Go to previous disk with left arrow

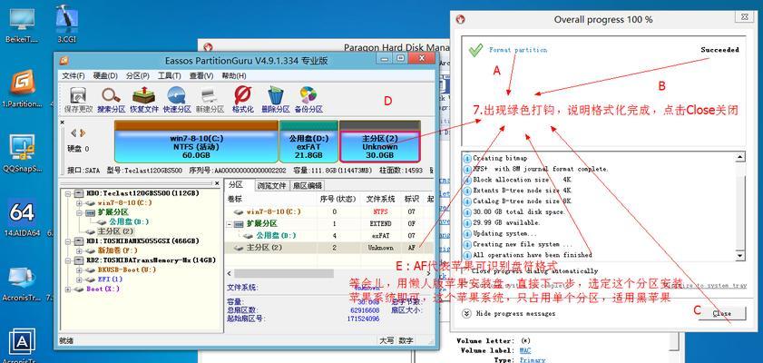point(74,132)
